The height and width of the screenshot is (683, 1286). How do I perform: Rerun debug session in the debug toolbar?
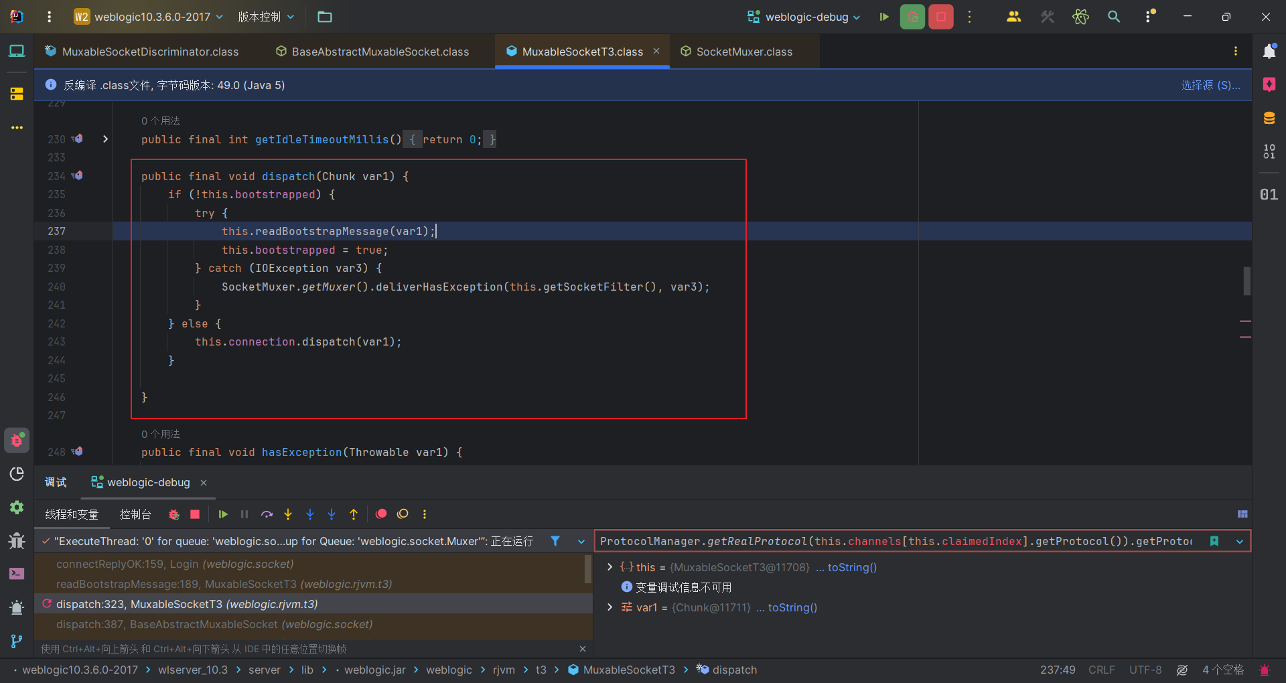click(x=173, y=514)
